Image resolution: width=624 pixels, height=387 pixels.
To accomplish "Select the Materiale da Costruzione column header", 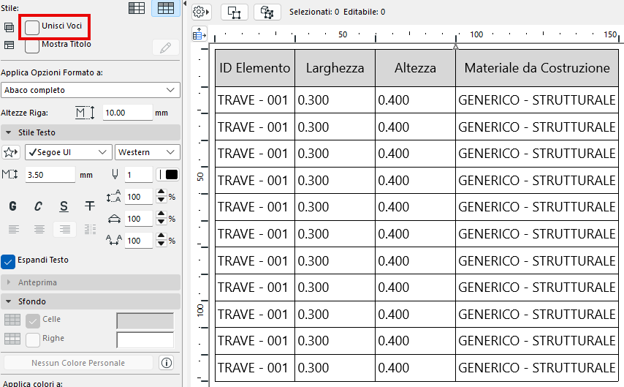I will pyautogui.click(x=537, y=68).
